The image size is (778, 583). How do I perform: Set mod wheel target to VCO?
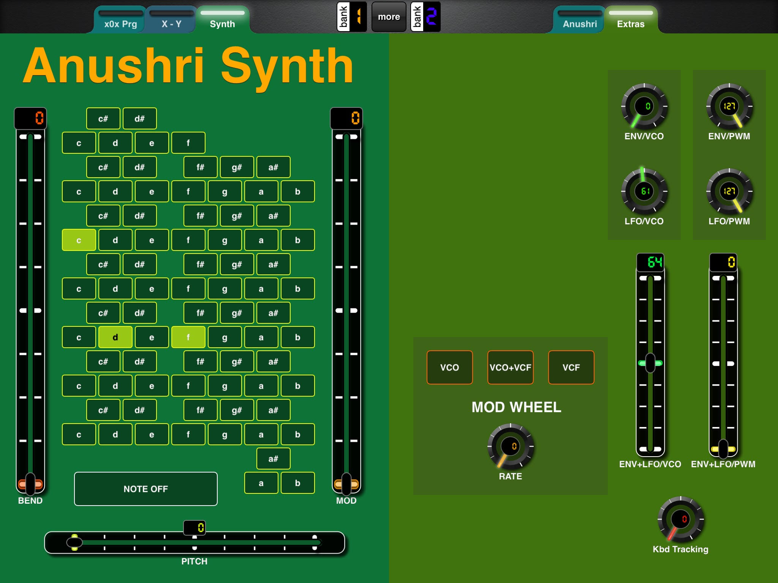450,367
